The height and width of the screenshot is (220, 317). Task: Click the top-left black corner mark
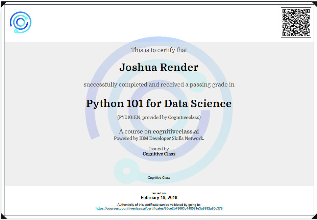2,3
